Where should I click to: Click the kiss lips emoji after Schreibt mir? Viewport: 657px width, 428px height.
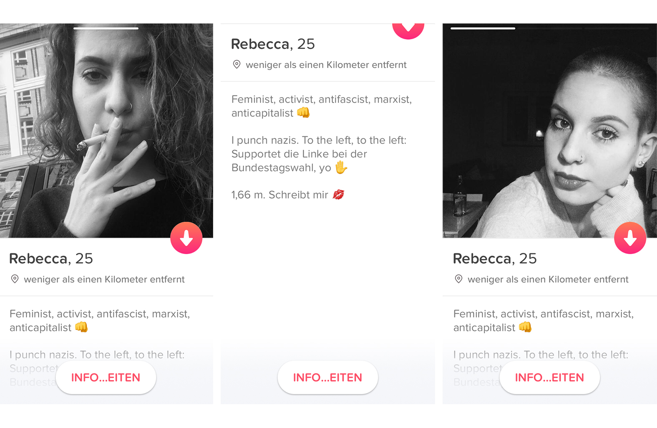(x=338, y=195)
